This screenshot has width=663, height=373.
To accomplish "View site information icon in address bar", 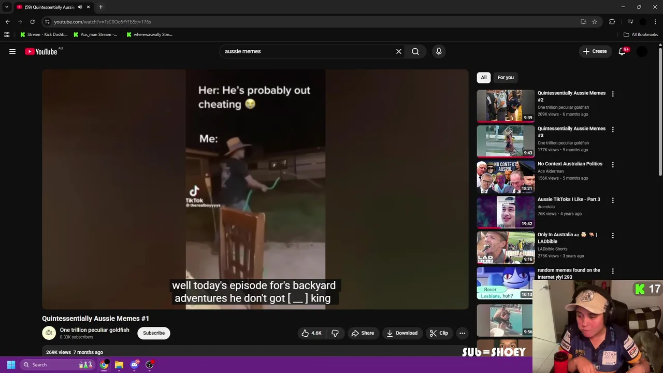I will pos(47,22).
